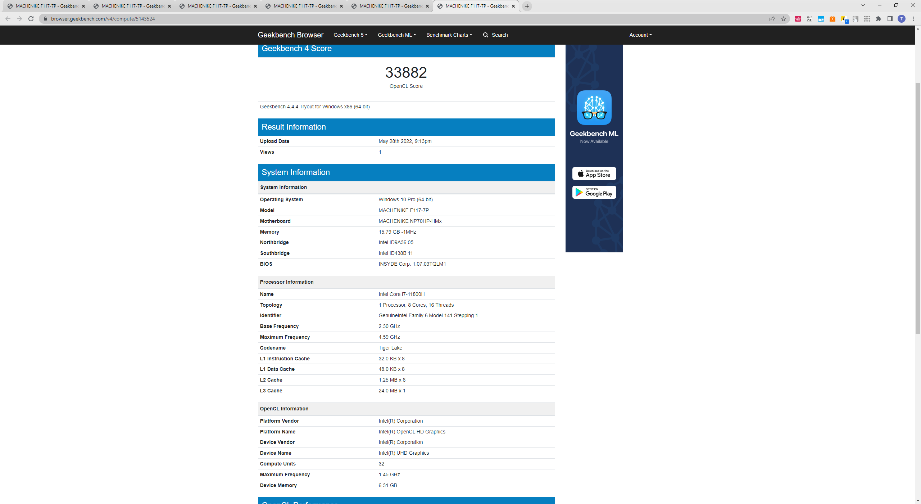Open the orange shopping bag extension
The image size is (921, 504).
(x=832, y=19)
